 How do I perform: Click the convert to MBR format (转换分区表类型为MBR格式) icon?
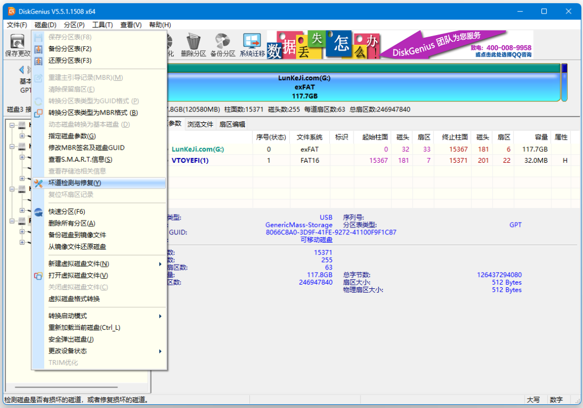pos(38,113)
